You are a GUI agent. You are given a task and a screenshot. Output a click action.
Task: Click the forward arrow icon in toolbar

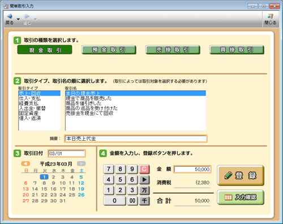(27, 16)
